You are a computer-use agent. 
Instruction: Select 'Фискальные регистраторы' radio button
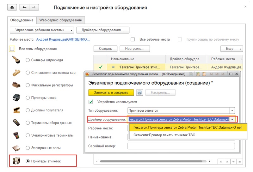point(28,85)
